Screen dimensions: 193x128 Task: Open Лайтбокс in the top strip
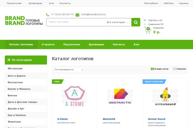[x=169, y=3]
